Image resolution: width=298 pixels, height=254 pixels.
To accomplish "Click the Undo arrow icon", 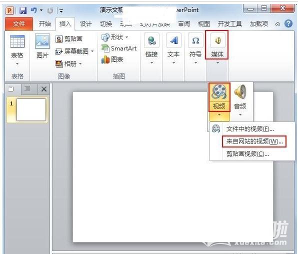I will [34, 10].
